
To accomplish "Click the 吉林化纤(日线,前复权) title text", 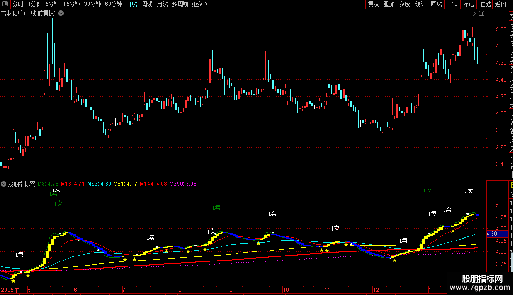I will tap(29, 14).
